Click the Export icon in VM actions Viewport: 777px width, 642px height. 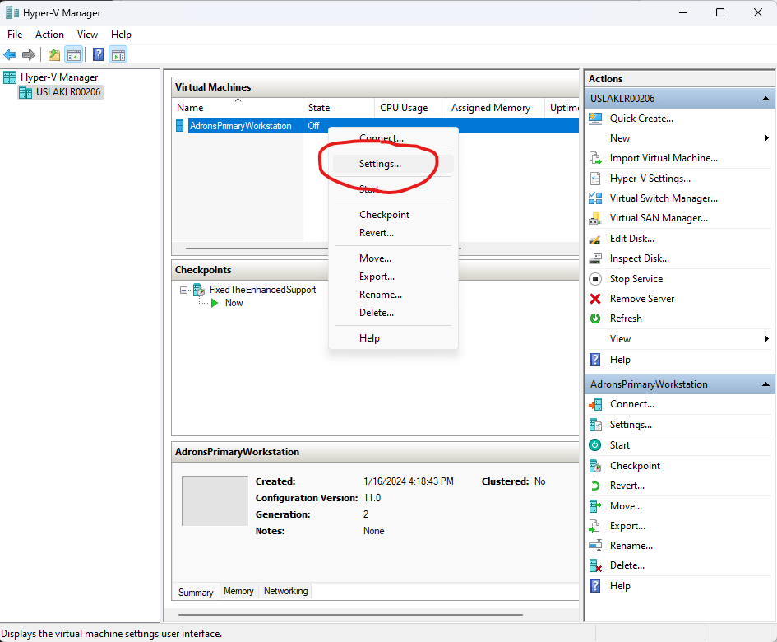(595, 526)
